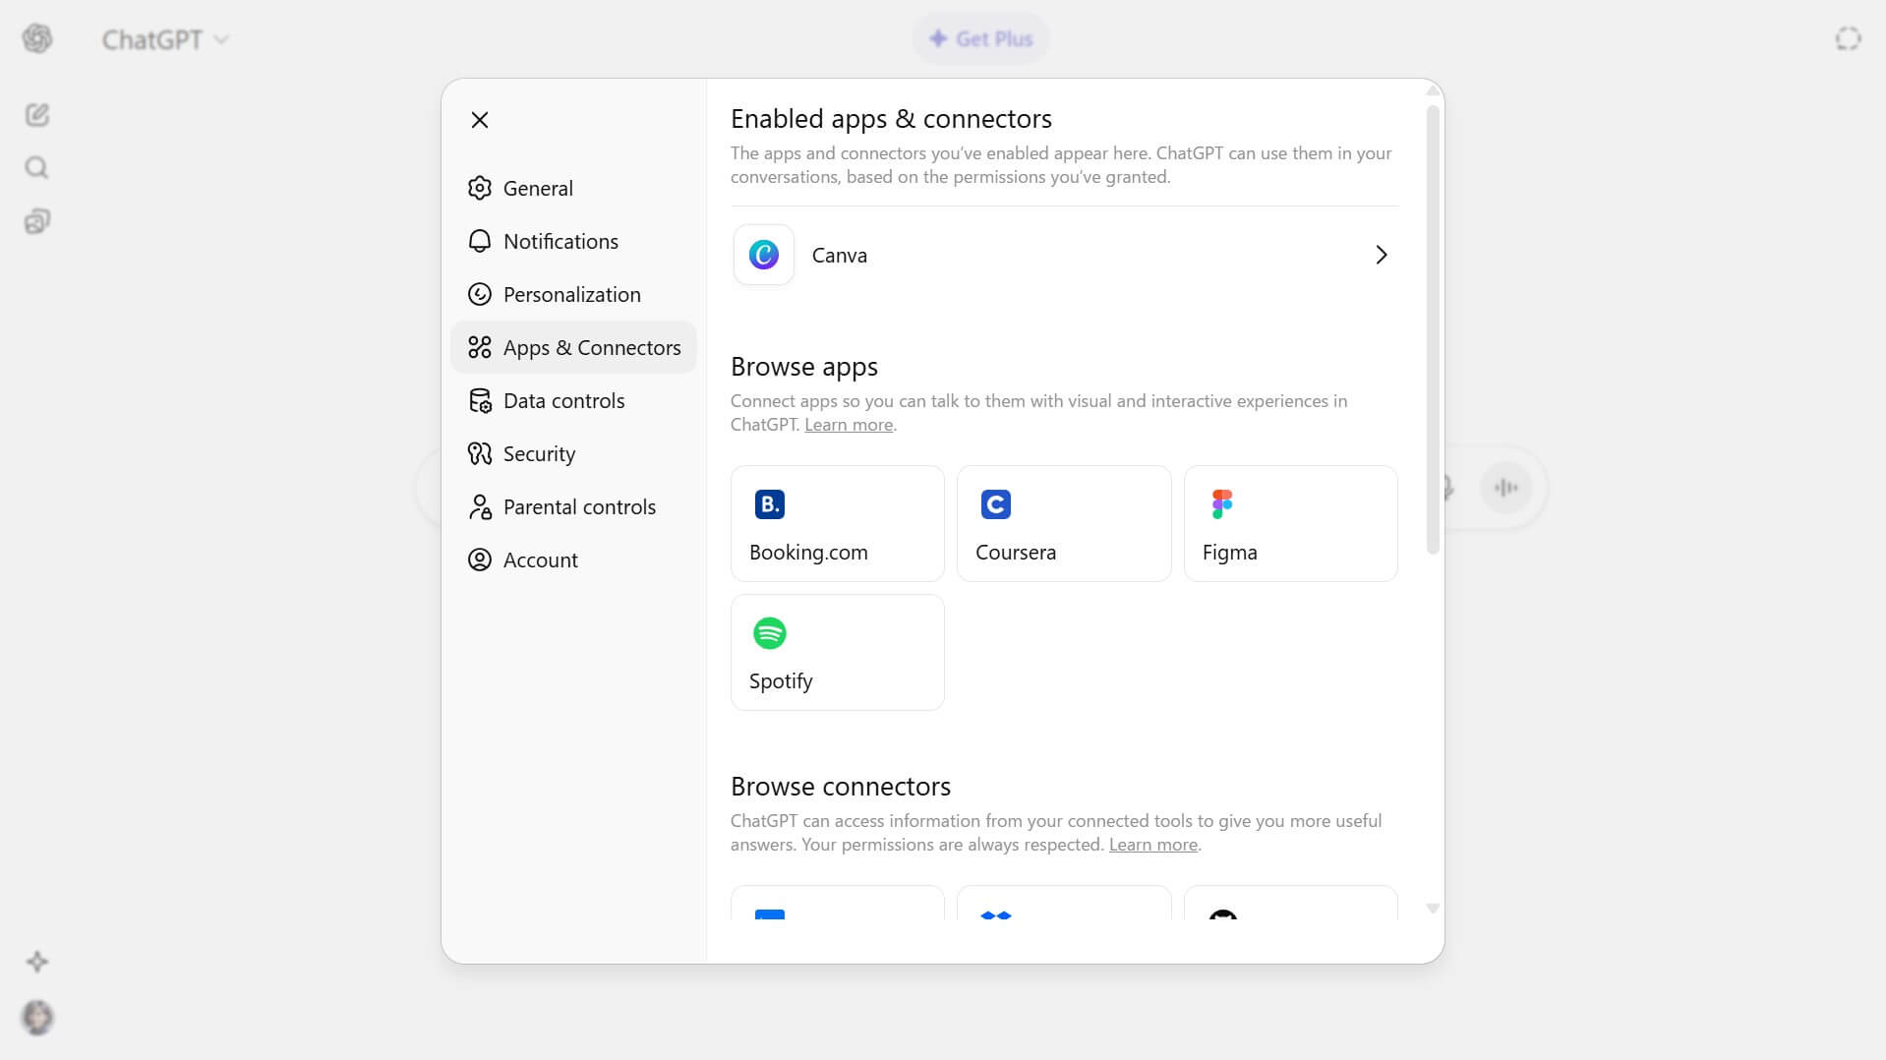
Task: Expand Canva details with chevron arrow
Action: coord(1381,255)
